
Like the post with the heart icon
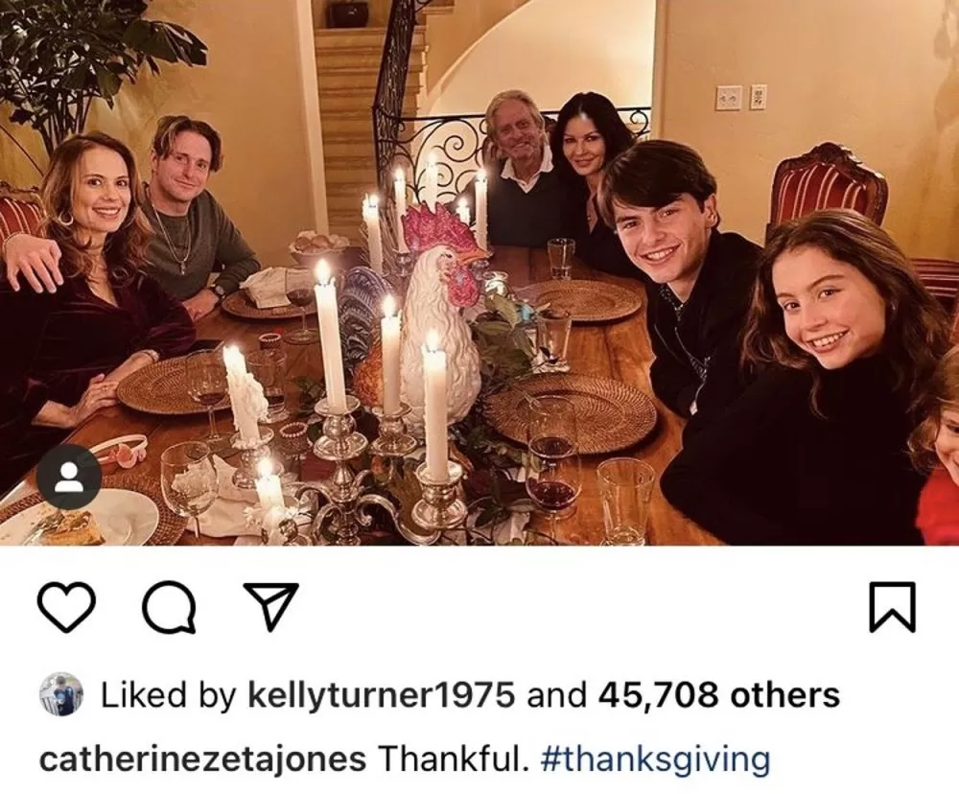tap(67, 607)
